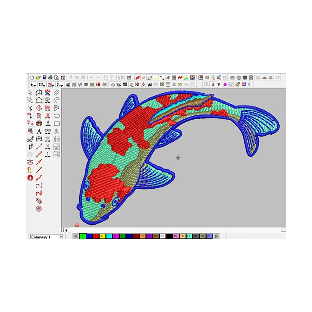312x312 pixels.
Task: Pick orange color swatch 10
Action: tap(142, 236)
